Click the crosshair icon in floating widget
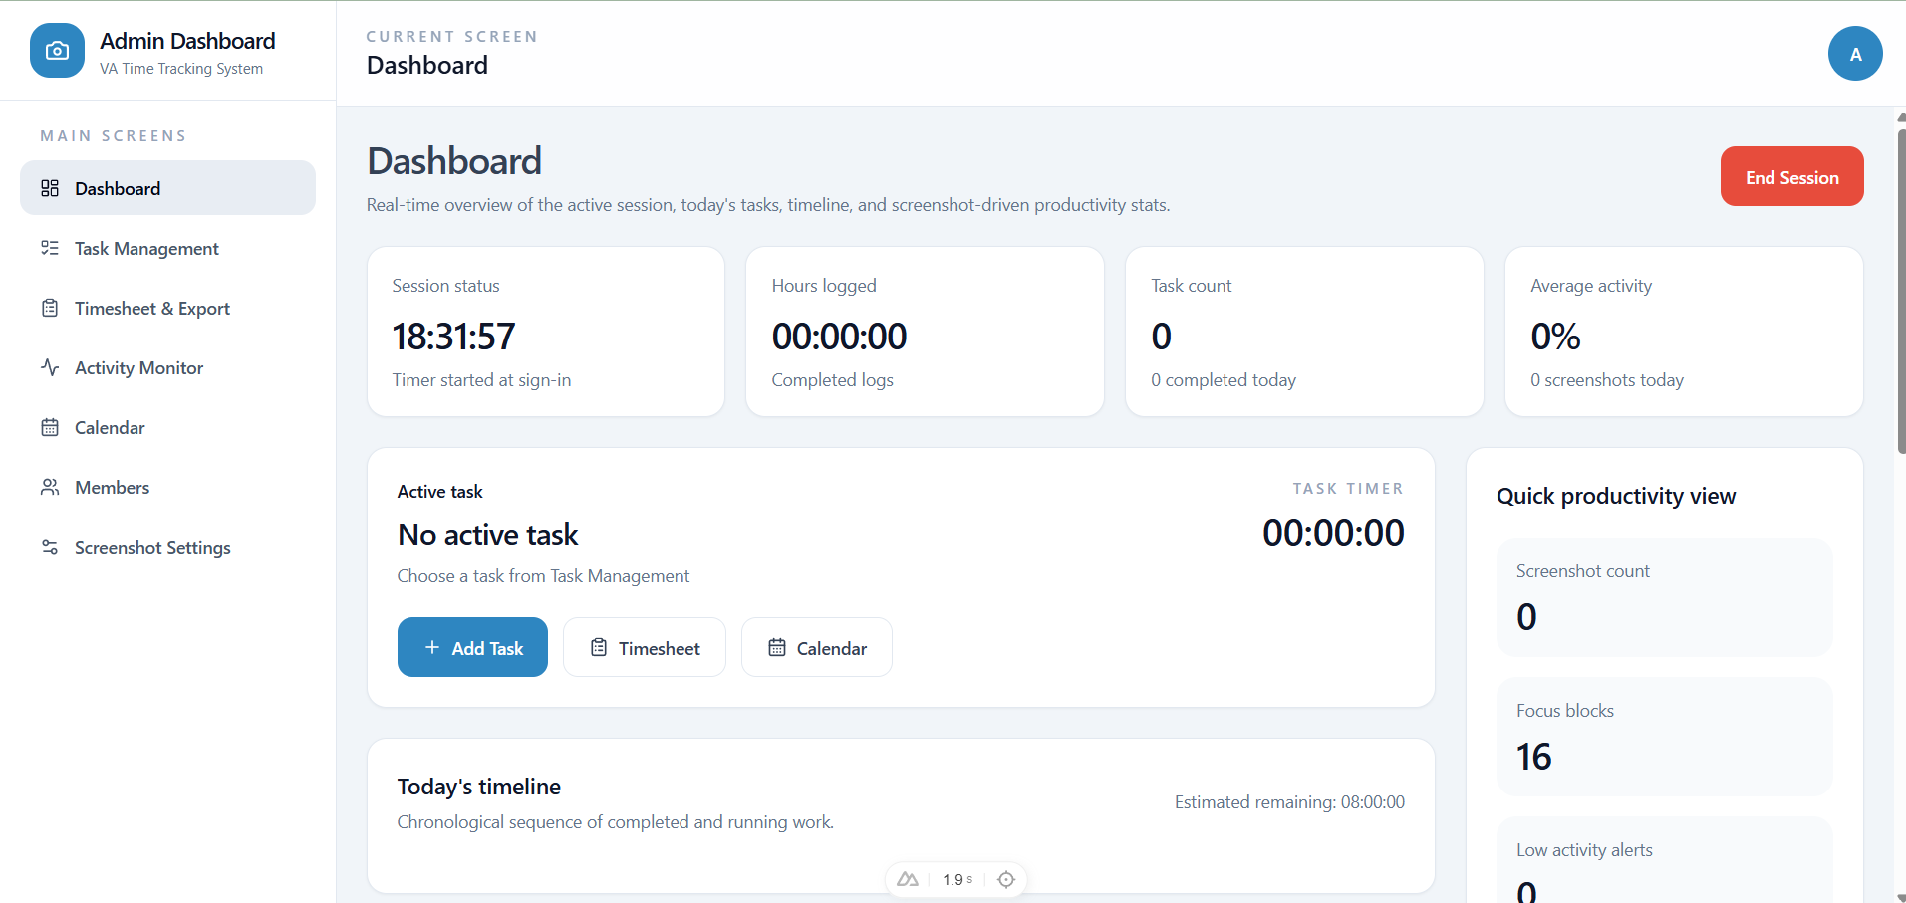1906x903 pixels. (1006, 879)
